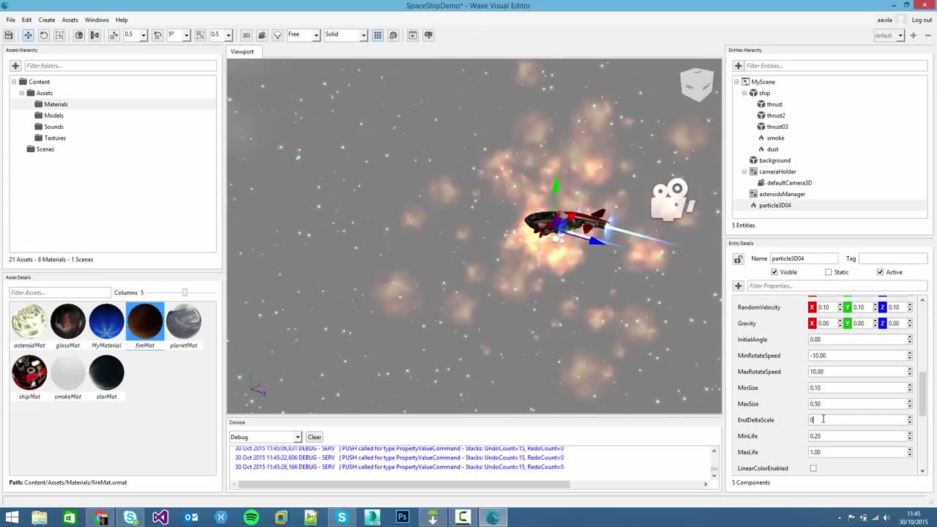Select the Rotate tool in the toolbar
The height and width of the screenshot is (527, 937).
click(x=43, y=34)
